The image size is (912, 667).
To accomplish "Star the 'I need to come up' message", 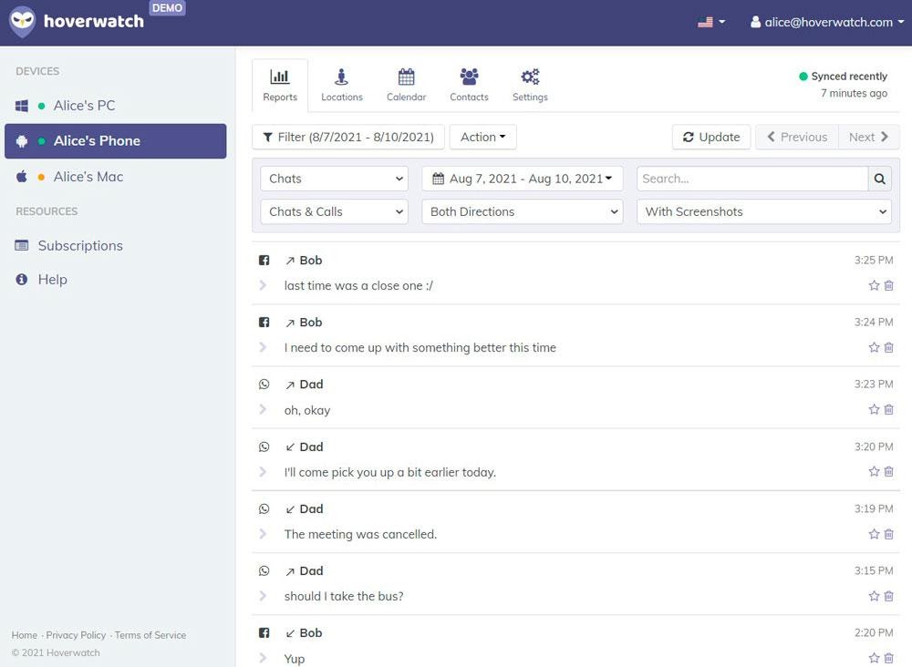I will (x=874, y=347).
